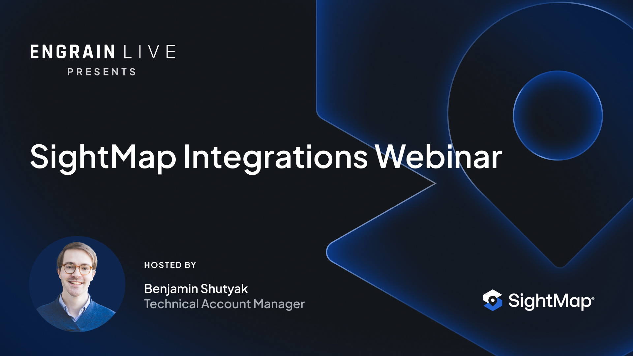This screenshot has width=633, height=356.
Task: Click the 'Technical Account Manager' job title
Action: (225, 304)
